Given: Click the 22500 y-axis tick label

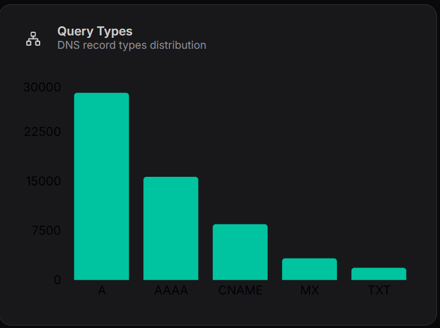Looking at the screenshot, I should 42,132.
